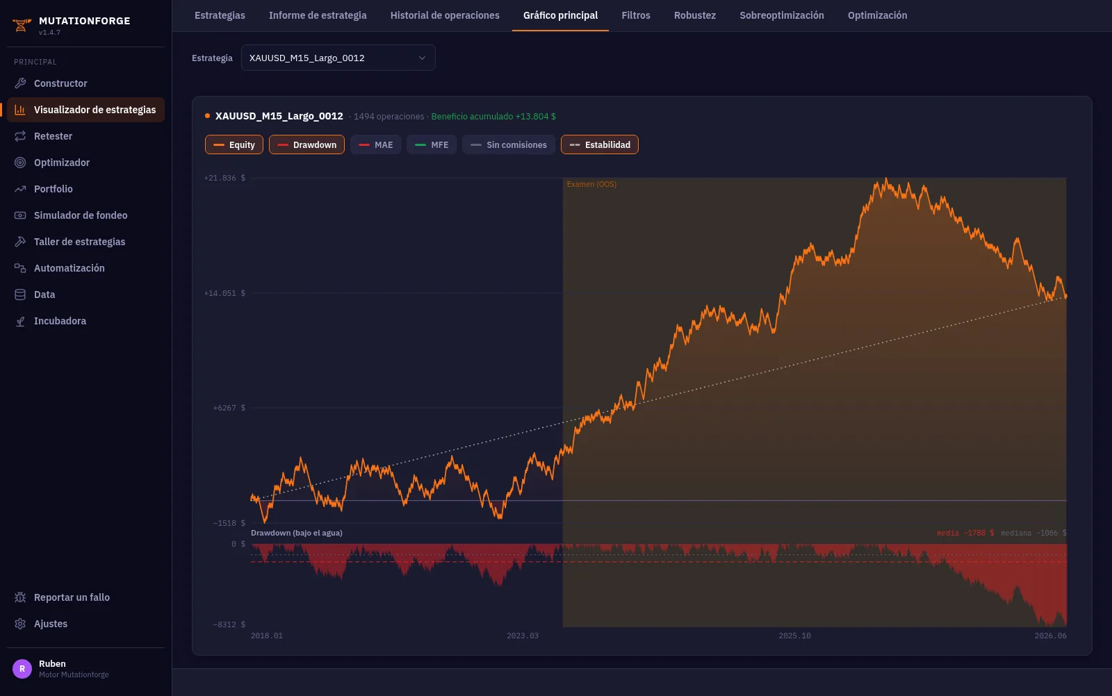Click the Motor Mutationforge subtitle
The image size is (1112, 696).
[74, 674]
